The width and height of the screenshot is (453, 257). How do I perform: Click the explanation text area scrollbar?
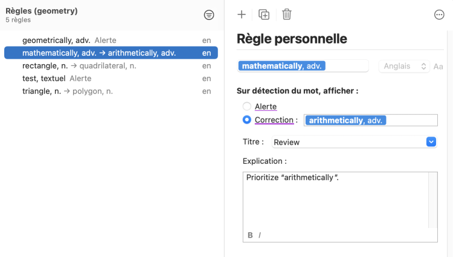[x=433, y=200]
